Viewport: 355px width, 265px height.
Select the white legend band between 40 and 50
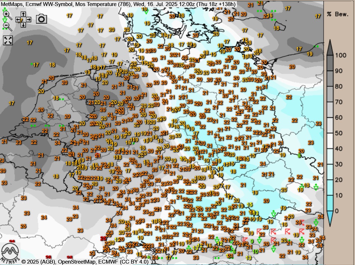pos(329,141)
